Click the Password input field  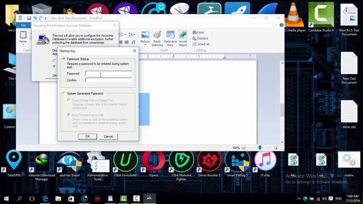(108, 74)
